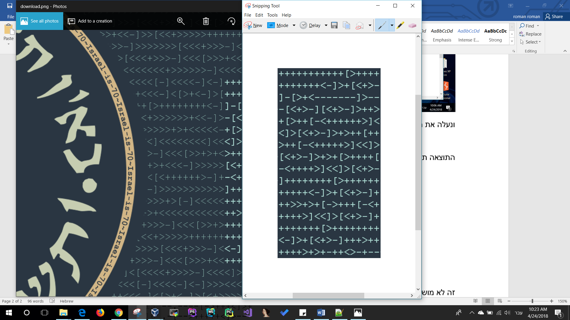Select the Eraser tool in Snipping Tool
This screenshot has height=320, width=570.
tap(412, 25)
